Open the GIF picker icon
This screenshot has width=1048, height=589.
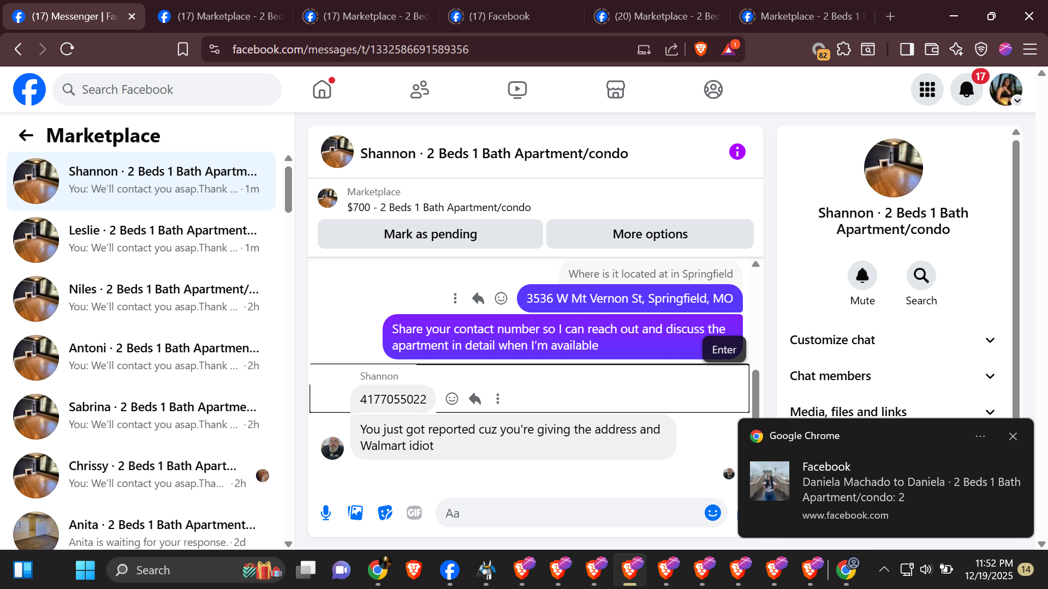[x=414, y=513]
